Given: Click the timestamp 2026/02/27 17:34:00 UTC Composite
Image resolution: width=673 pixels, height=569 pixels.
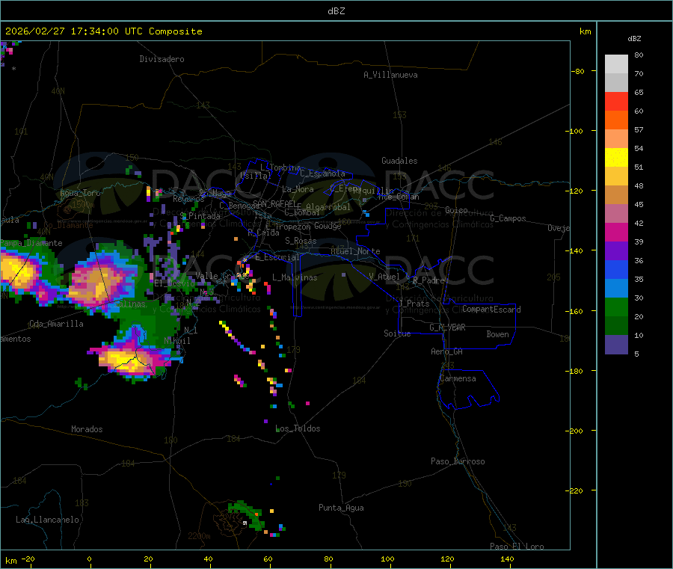Looking at the screenshot, I should (x=103, y=31).
